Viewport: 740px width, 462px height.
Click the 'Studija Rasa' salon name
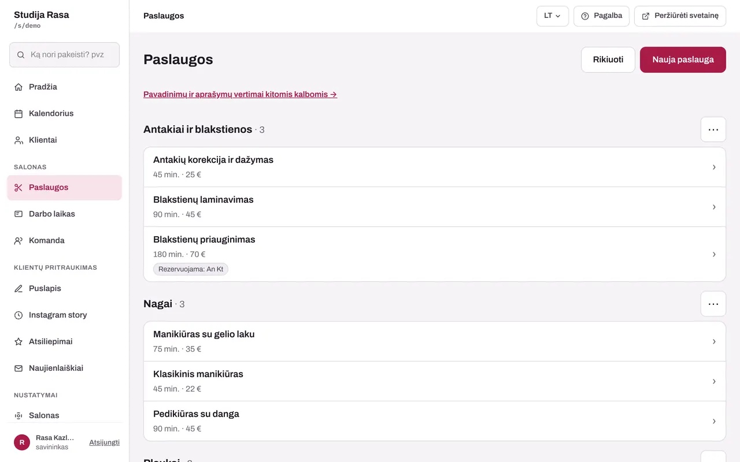pos(42,15)
